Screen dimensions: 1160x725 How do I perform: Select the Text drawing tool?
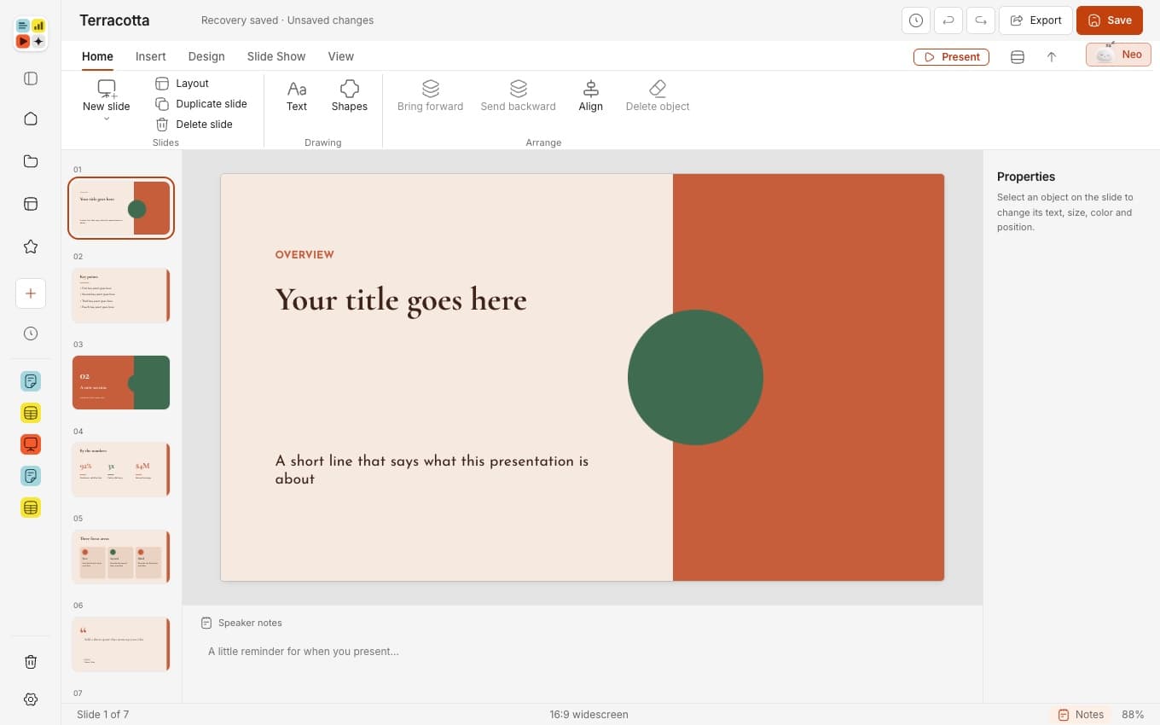point(297,96)
